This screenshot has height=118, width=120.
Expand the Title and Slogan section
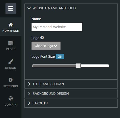tap(71, 84)
